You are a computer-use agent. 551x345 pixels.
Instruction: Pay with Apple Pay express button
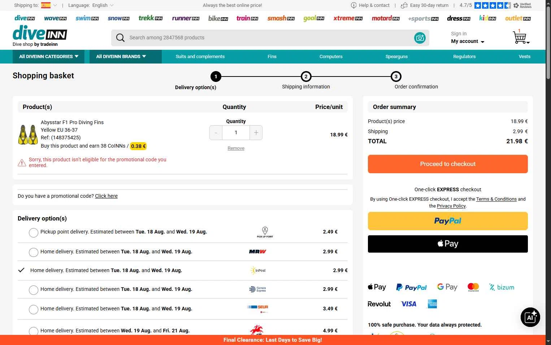coord(448,244)
